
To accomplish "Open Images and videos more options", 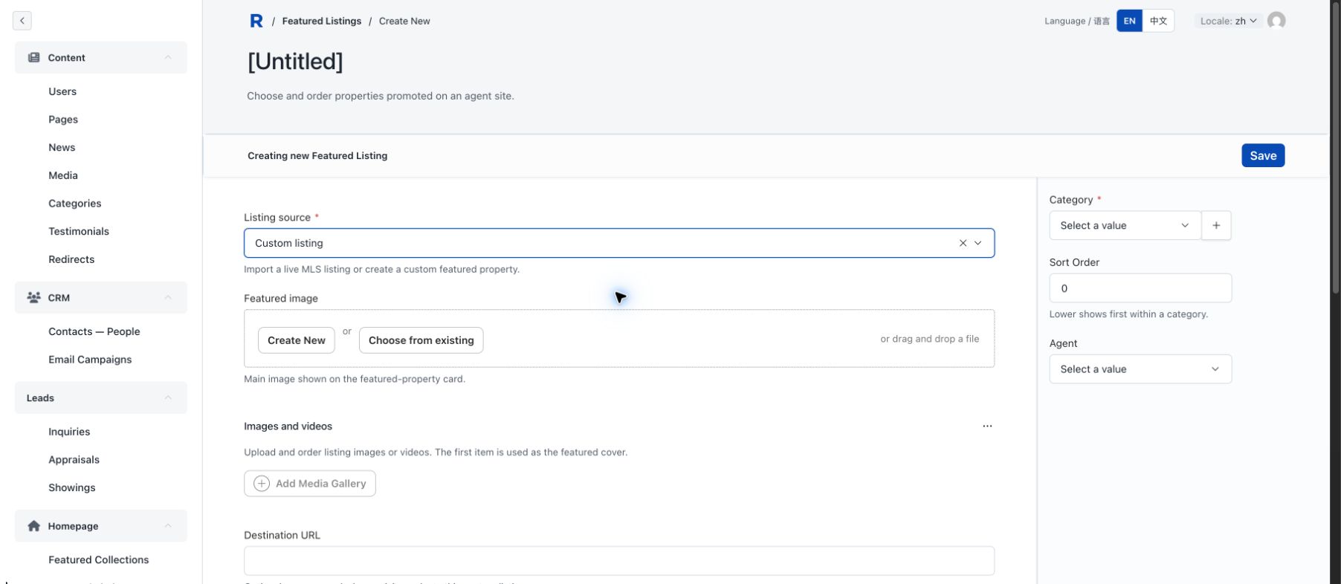I will point(987,426).
